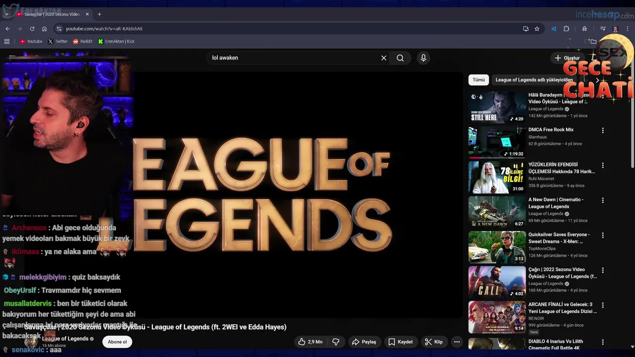Open the Youtube bookmark
Viewport: 635px width, 357px height.
(31, 42)
